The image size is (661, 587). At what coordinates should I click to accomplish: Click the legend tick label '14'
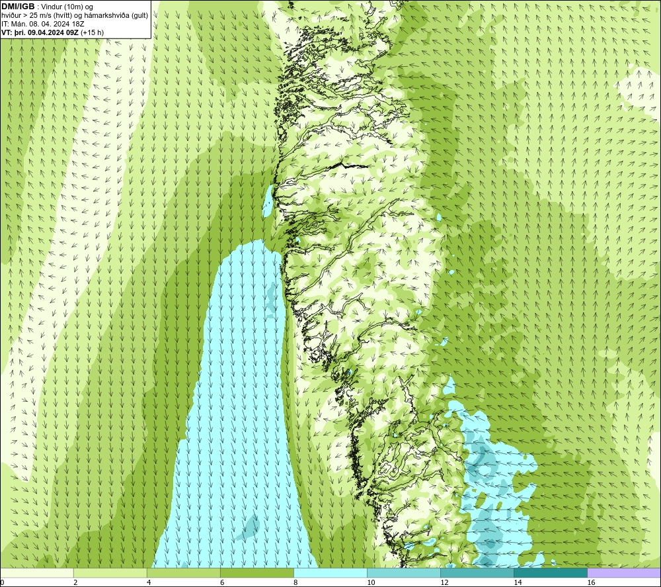click(518, 582)
